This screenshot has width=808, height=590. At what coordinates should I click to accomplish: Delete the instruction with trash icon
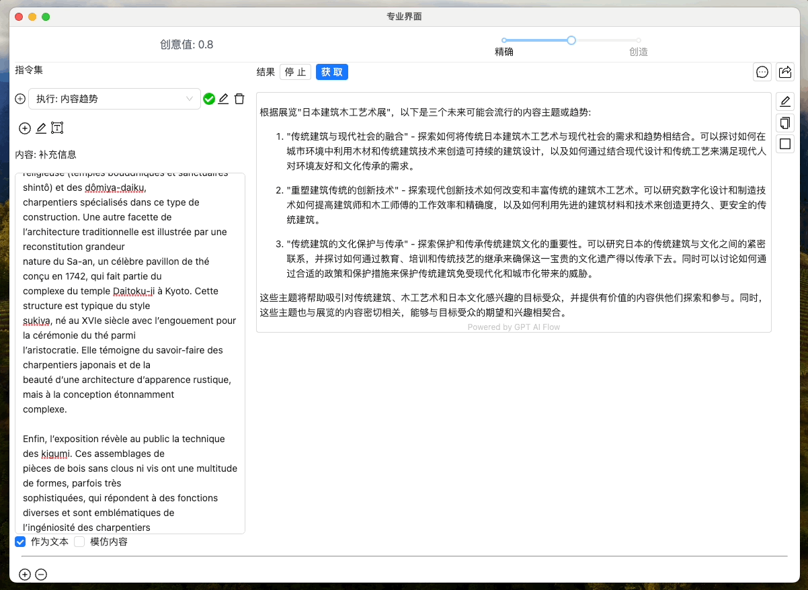239,99
